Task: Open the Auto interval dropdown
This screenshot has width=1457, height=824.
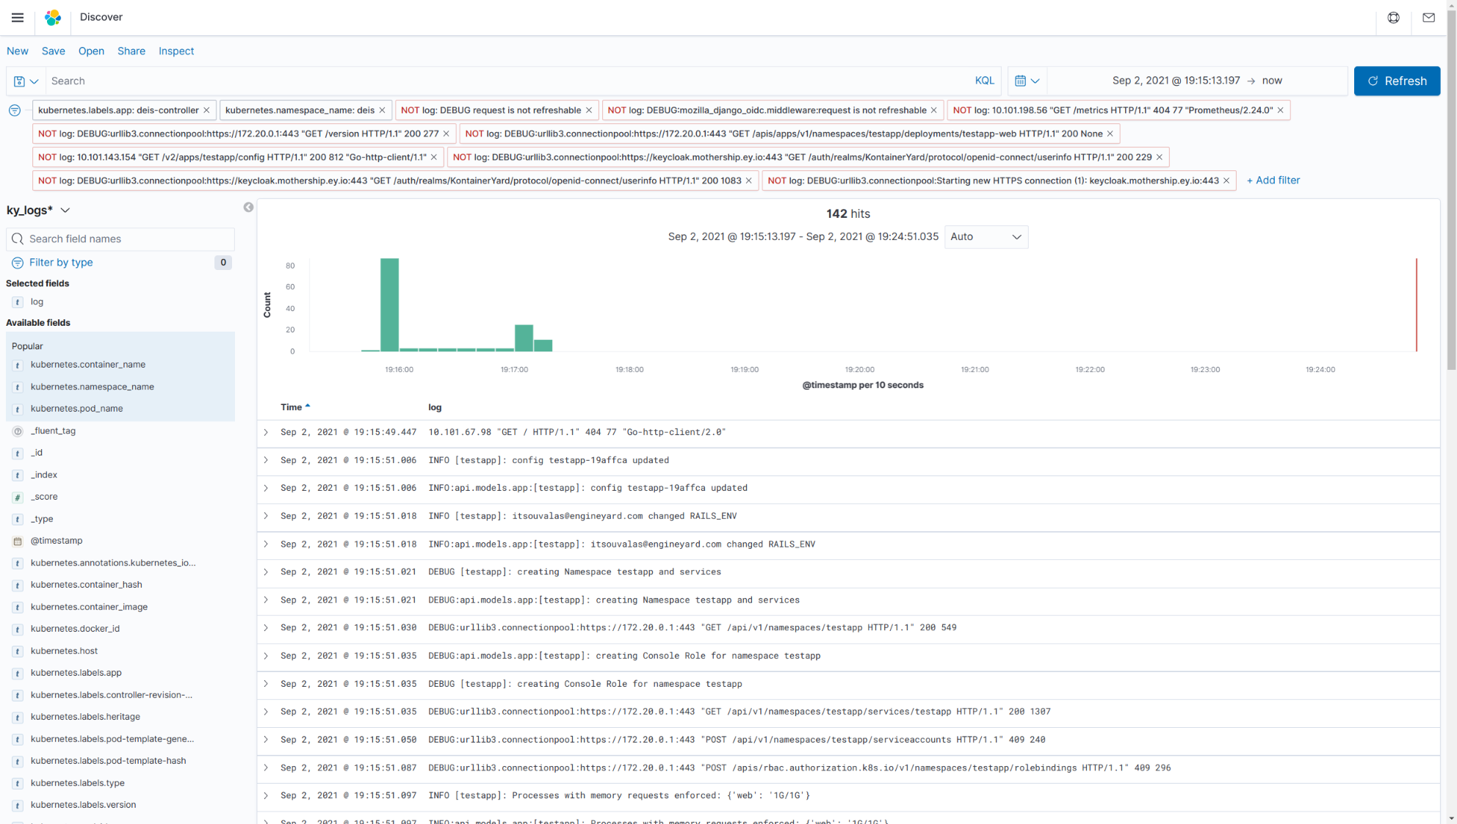Action: [986, 237]
